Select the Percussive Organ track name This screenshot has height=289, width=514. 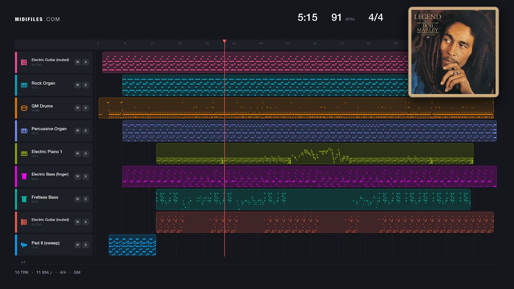pyautogui.click(x=49, y=129)
